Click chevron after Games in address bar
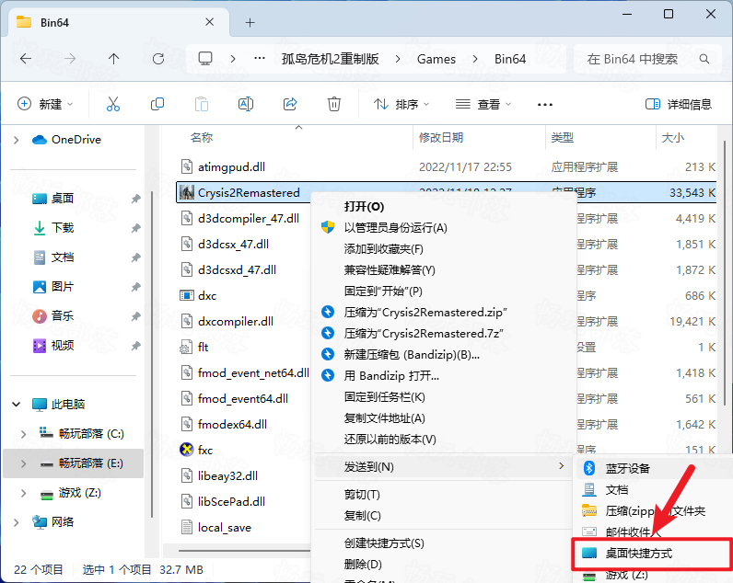 pos(475,59)
